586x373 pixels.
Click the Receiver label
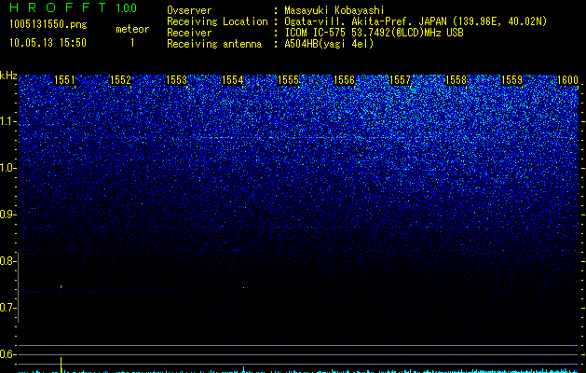click(189, 33)
